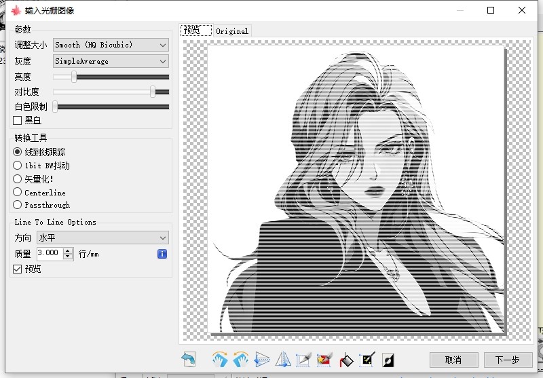Rotate image clockwise with hand icon

[x=220, y=359]
